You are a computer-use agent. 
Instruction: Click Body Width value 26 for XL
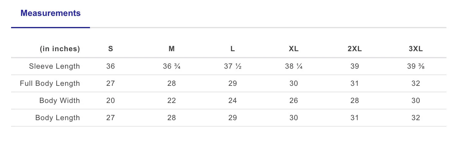[x=294, y=101]
